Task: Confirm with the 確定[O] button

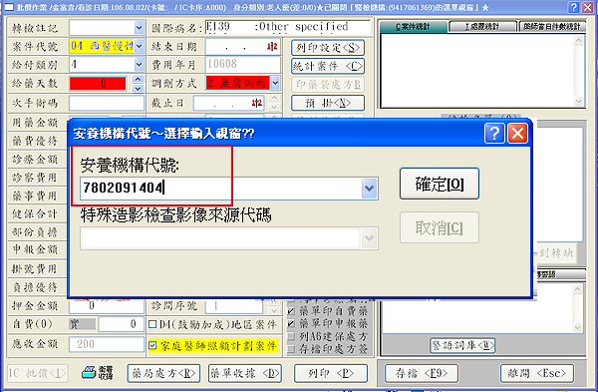Action: 440,184
